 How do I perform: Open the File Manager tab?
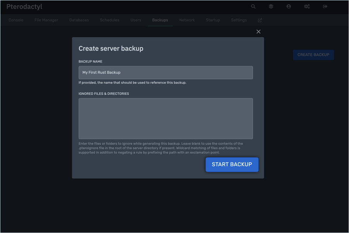point(46,20)
